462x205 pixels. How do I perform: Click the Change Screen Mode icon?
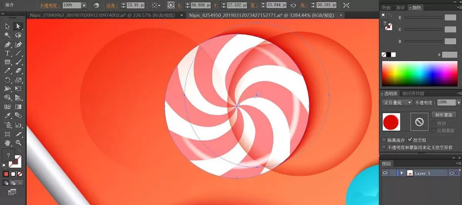[x=12, y=192]
